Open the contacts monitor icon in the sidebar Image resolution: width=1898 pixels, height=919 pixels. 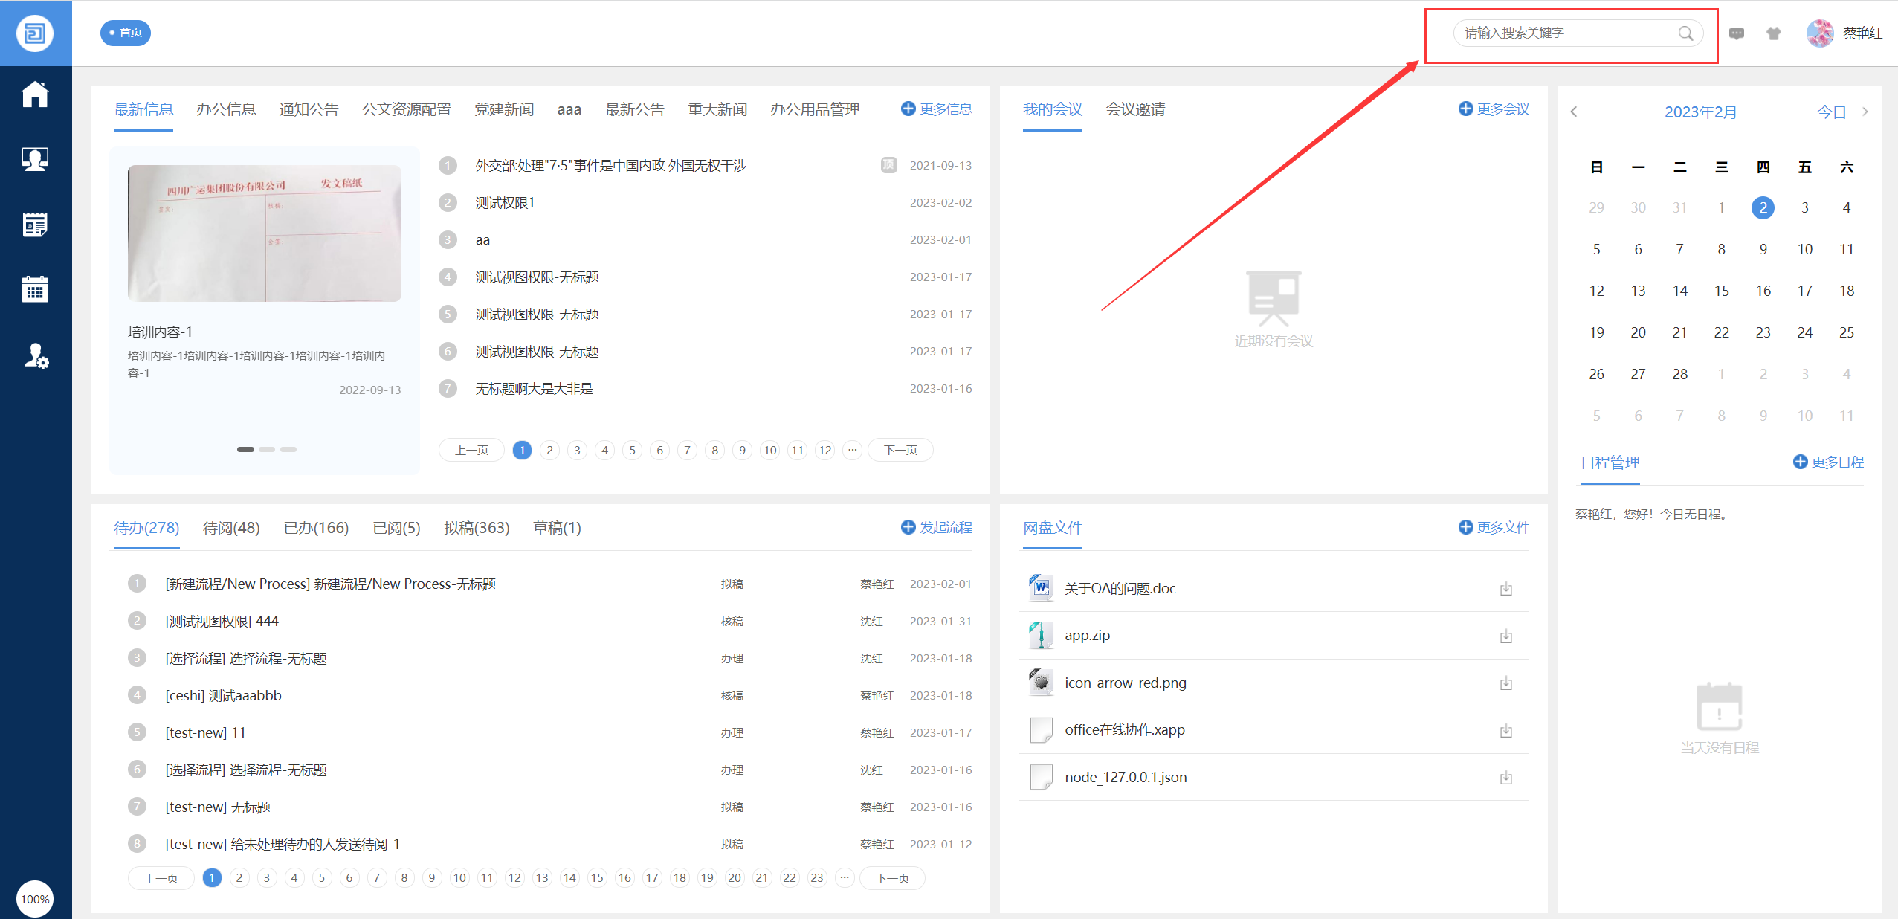click(35, 159)
